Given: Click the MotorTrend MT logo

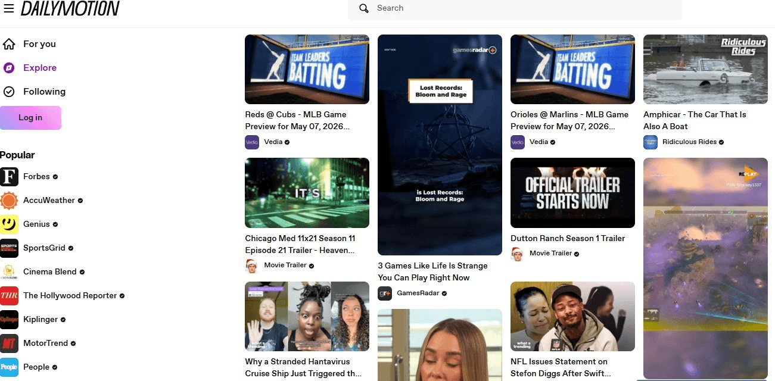Looking at the screenshot, I should (9, 343).
